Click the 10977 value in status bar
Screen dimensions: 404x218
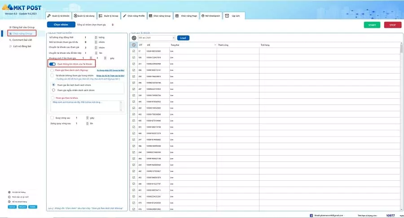pos(391,215)
